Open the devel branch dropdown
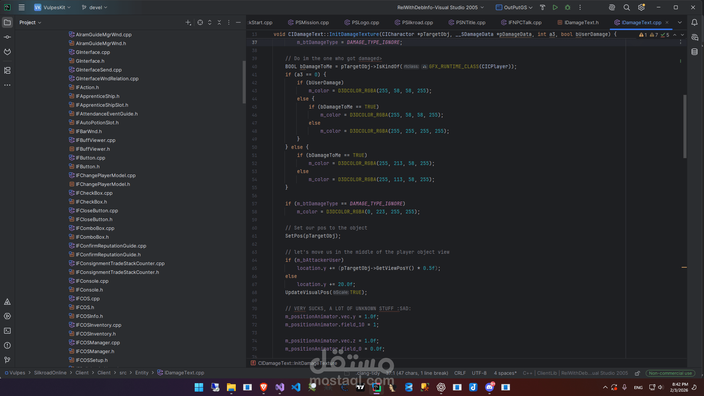 pos(94,7)
